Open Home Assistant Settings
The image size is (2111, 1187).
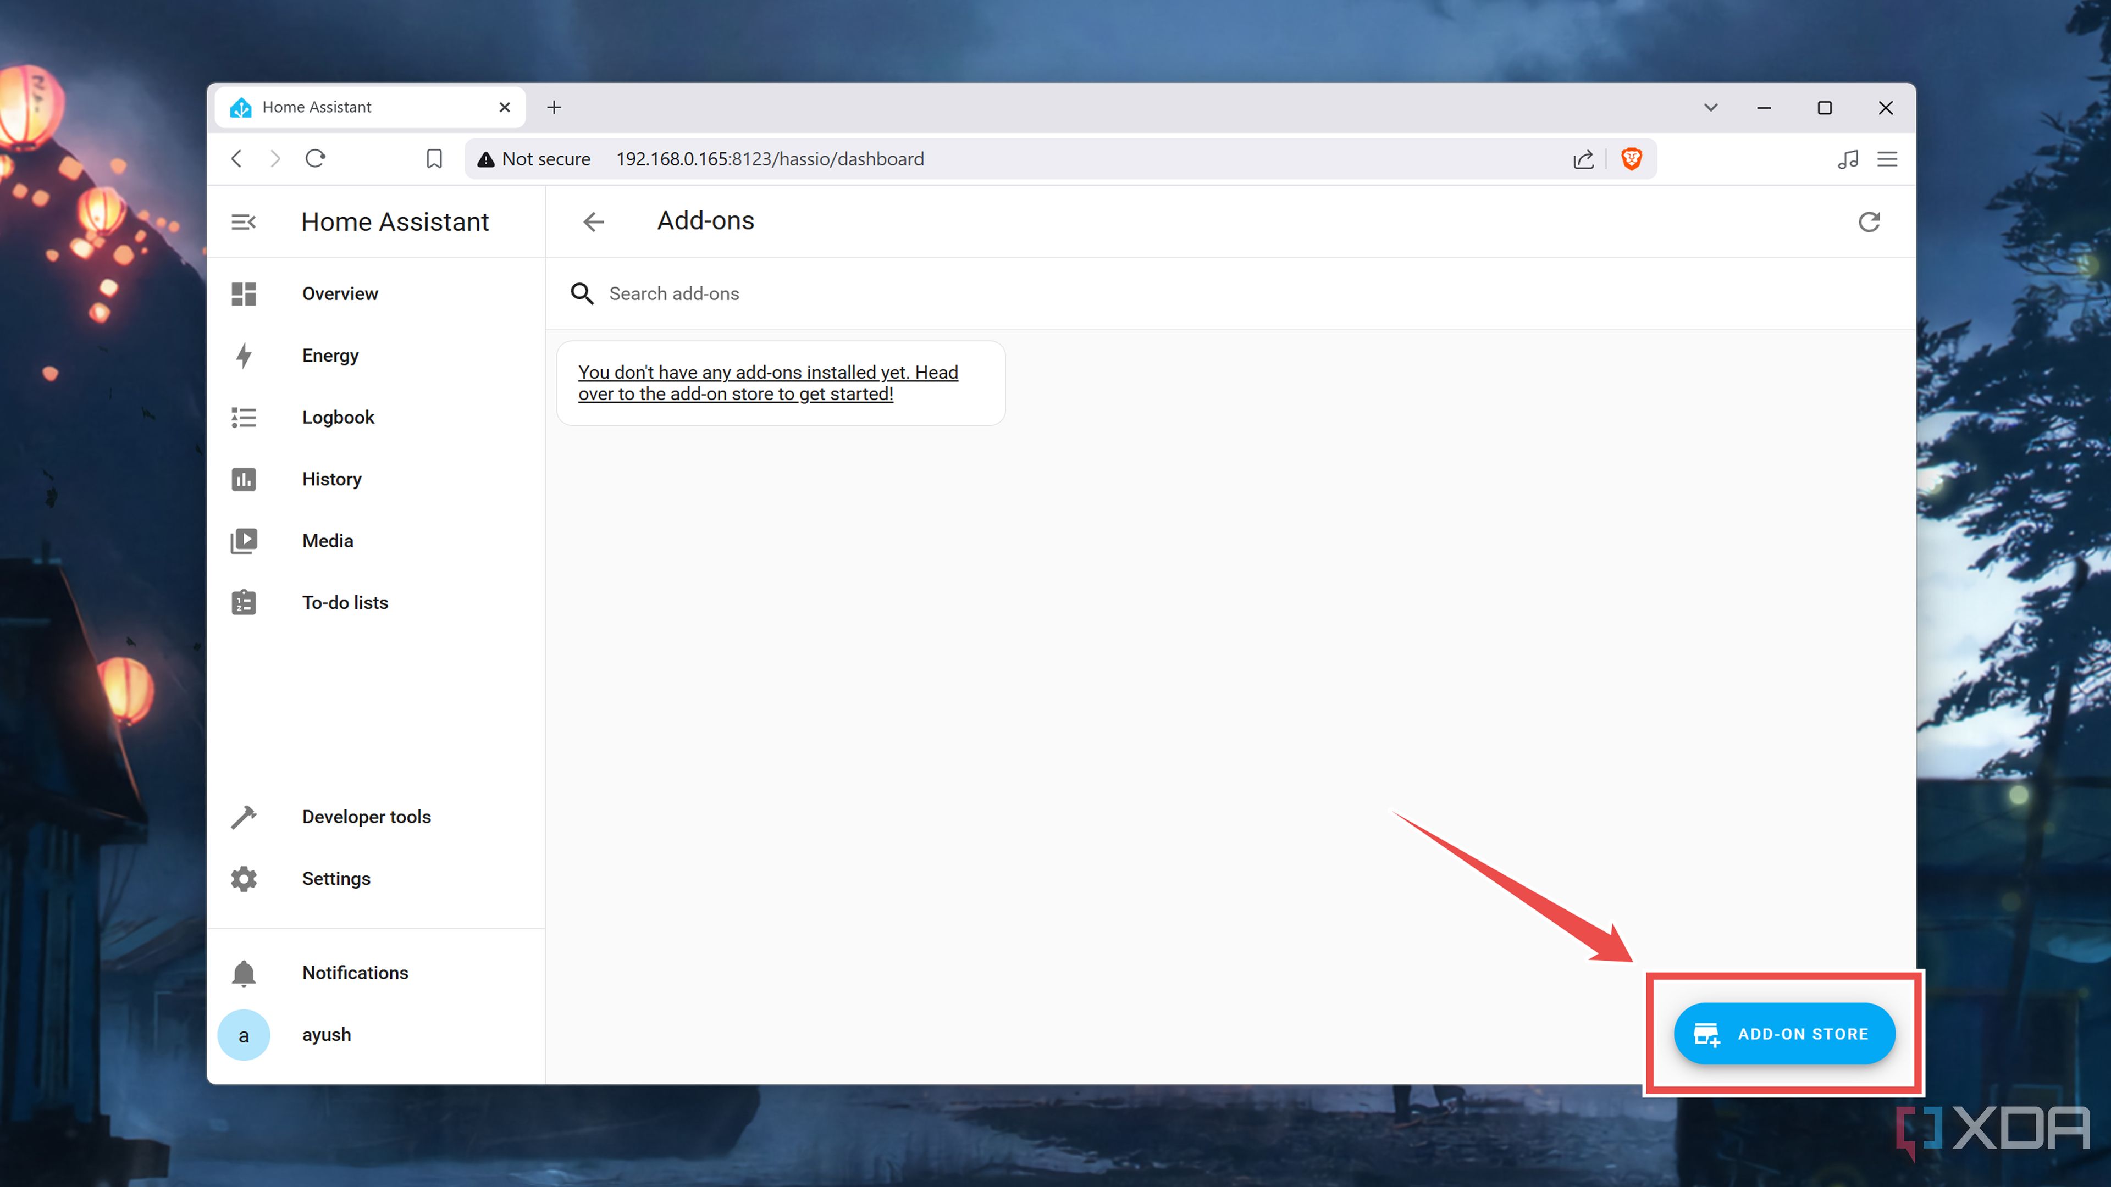click(x=336, y=878)
